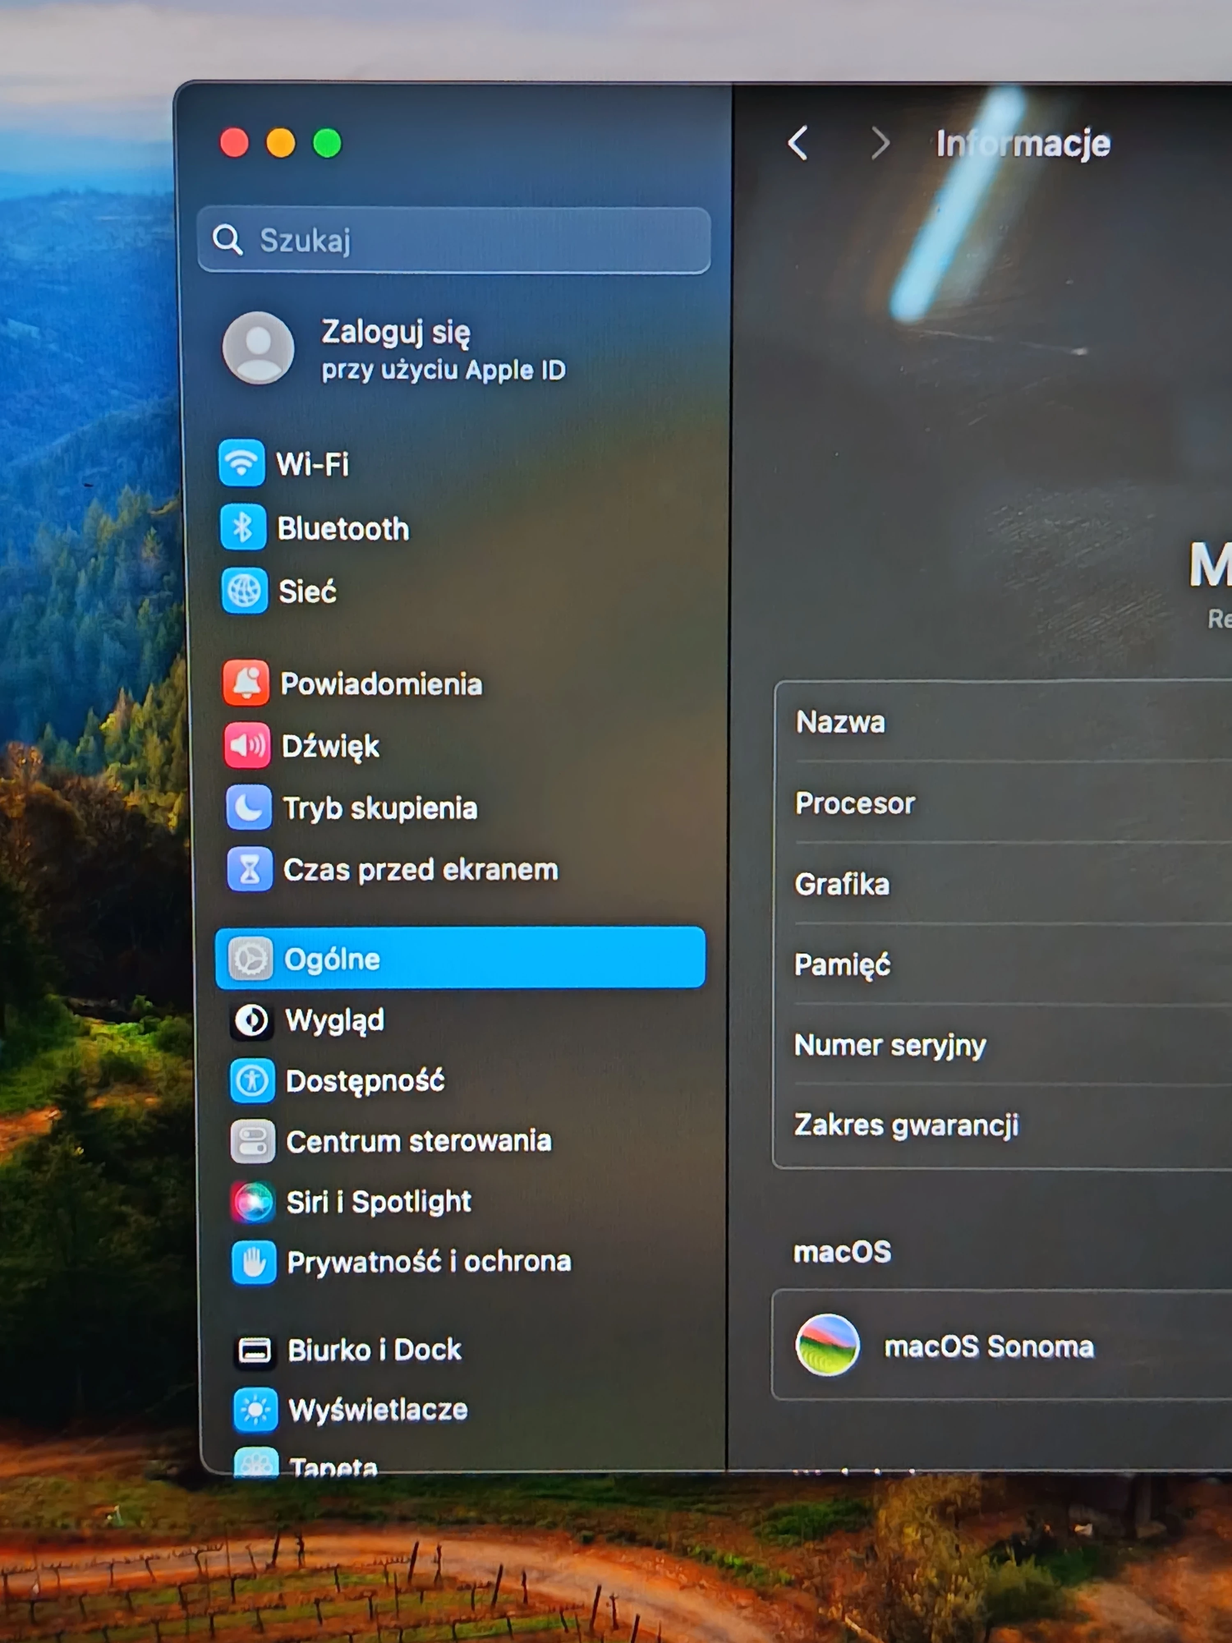Open Dźwięk sound icon
Image resolution: width=1232 pixels, height=1643 pixels.
click(x=247, y=745)
